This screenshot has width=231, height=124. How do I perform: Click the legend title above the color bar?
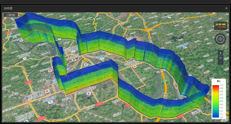[x=218, y=81]
